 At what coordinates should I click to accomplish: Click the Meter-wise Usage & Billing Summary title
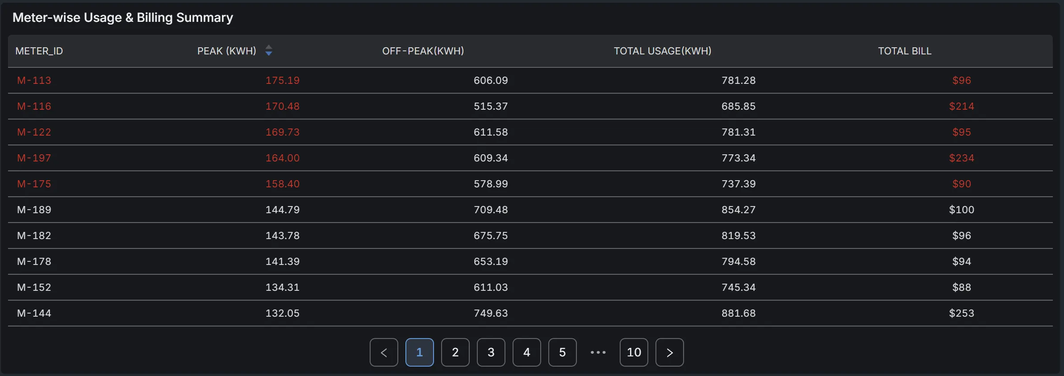point(123,17)
